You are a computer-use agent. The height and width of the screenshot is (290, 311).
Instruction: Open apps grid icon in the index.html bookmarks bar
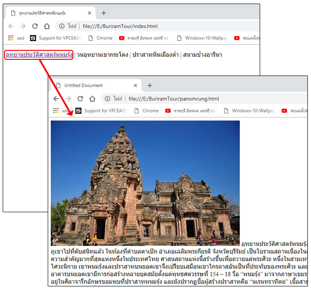tap(11, 38)
